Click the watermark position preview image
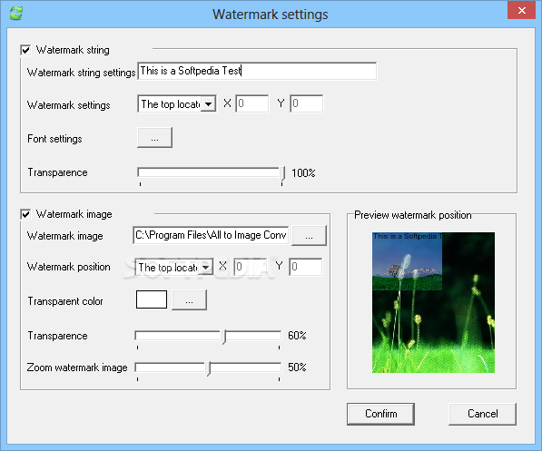 433,302
